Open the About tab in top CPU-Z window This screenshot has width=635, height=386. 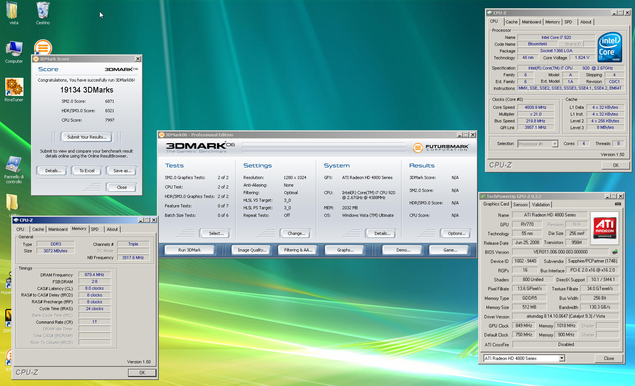[x=586, y=22]
